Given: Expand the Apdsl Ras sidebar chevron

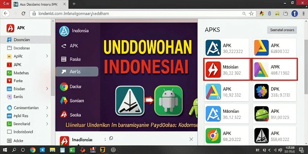Looking at the screenshot, I should pyautogui.click(x=47, y=116).
